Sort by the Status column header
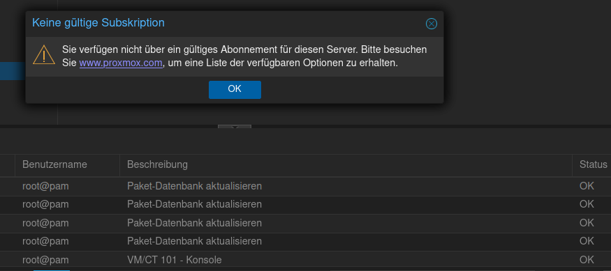 pyautogui.click(x=591, y=164)
